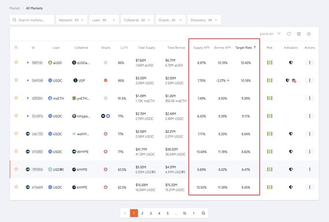Sort by Total Supply column header
This screenshot has width=329, height=222.
(146, 47)
